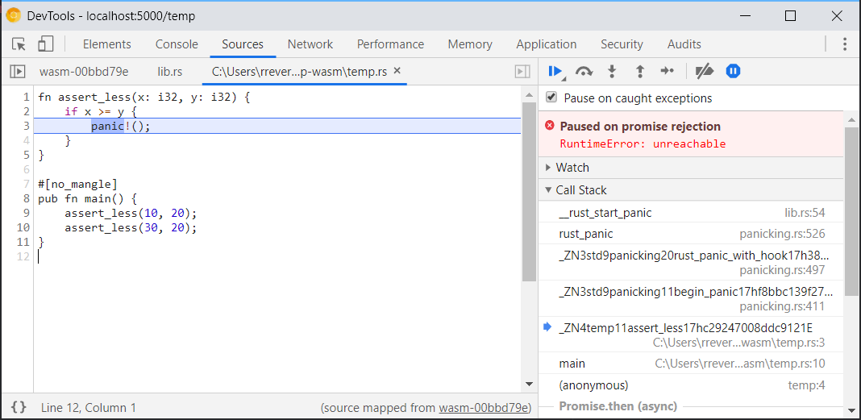Click the Step arrow icon

[x=667, y=72]
